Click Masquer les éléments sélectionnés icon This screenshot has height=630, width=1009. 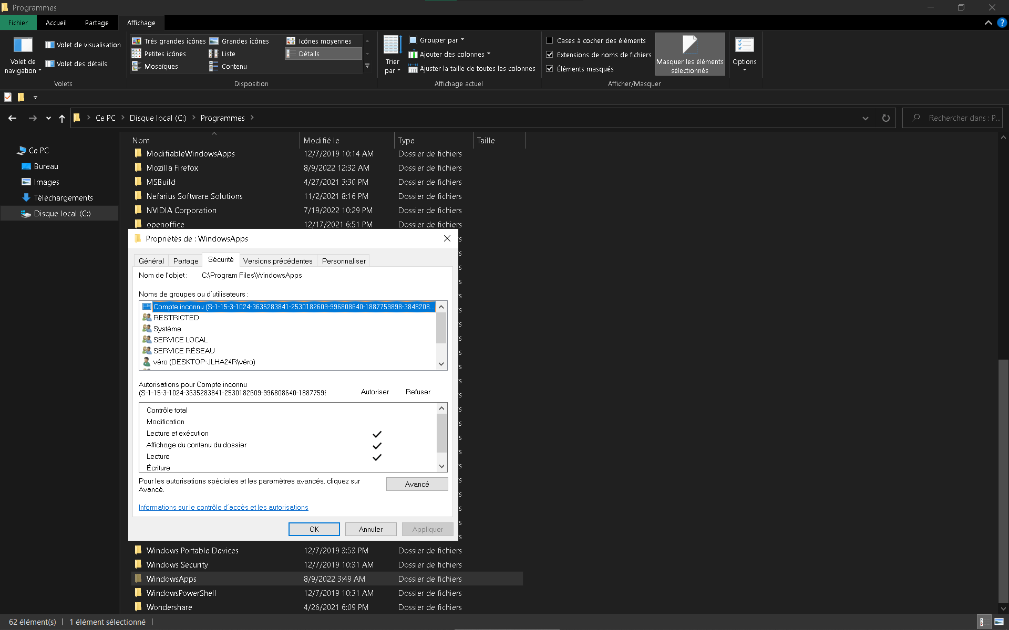(x=689, y=46)
